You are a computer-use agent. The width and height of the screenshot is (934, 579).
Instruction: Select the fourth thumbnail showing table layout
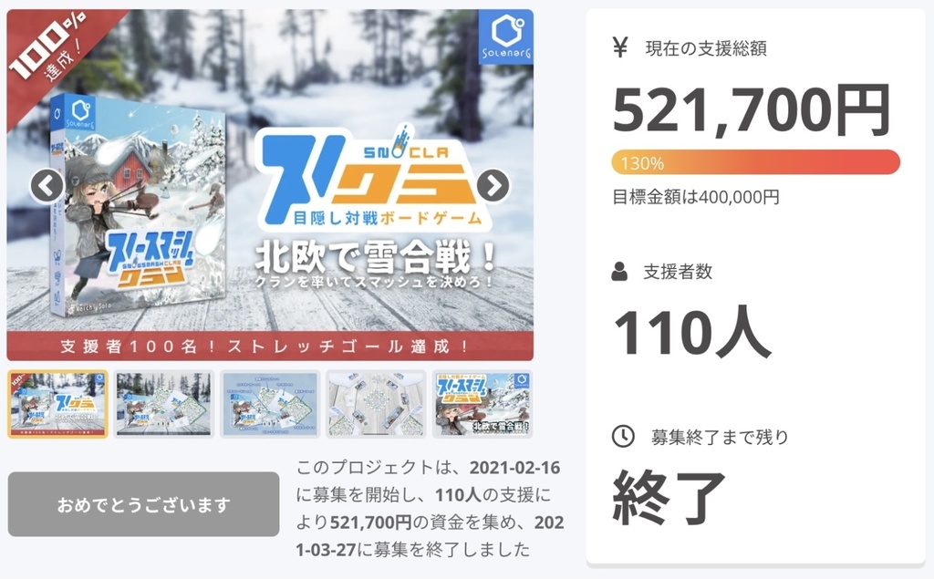tap(376, 404)
